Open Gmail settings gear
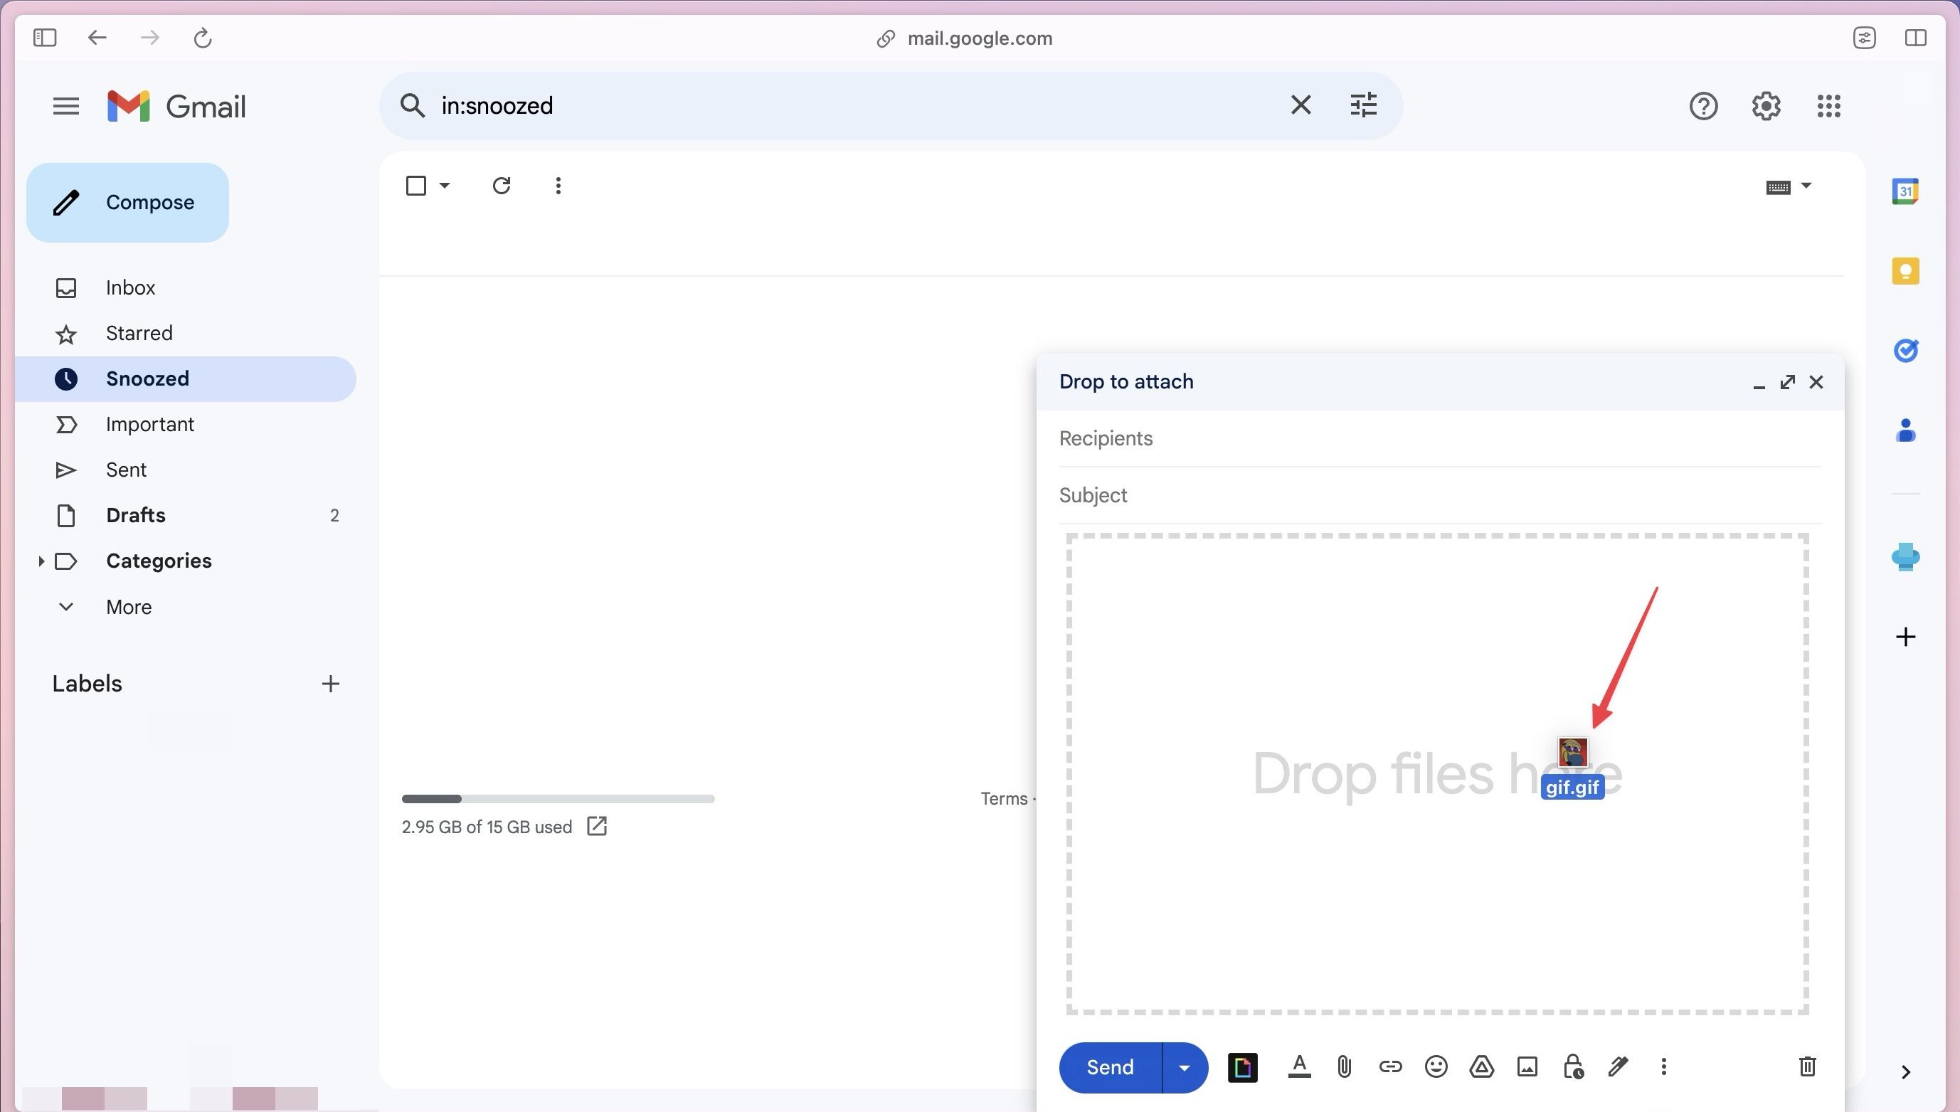Image resolution: width=1960 pixels, height=1112 pixels. coord(1765,106)
